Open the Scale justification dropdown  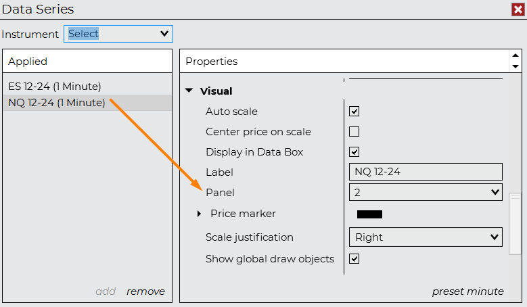point(426,237)
